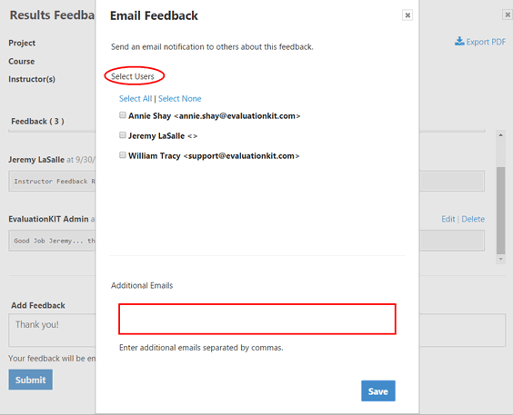Close the Results Feedback window behind
The width and height of the screenshot is (513, 415).
pos(508,15)
